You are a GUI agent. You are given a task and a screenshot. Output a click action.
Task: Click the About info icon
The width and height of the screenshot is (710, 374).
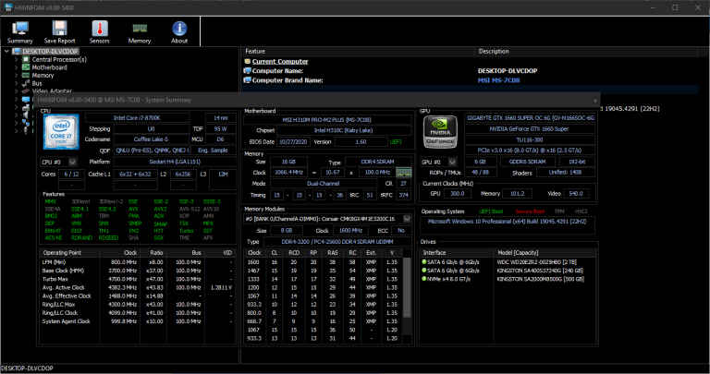coord(179,31)
